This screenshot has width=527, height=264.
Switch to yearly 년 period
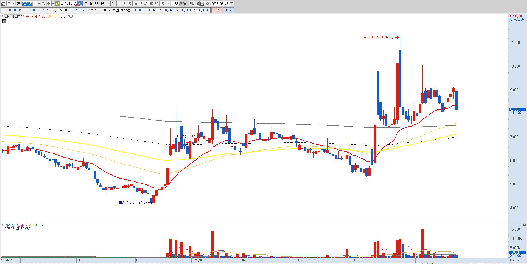[x=97, y=4]
